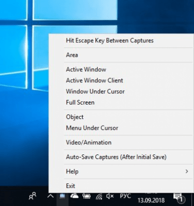The width and height of the screenshot is (194, 206).
Task: Switch input language from РУС
Action: 125,196
